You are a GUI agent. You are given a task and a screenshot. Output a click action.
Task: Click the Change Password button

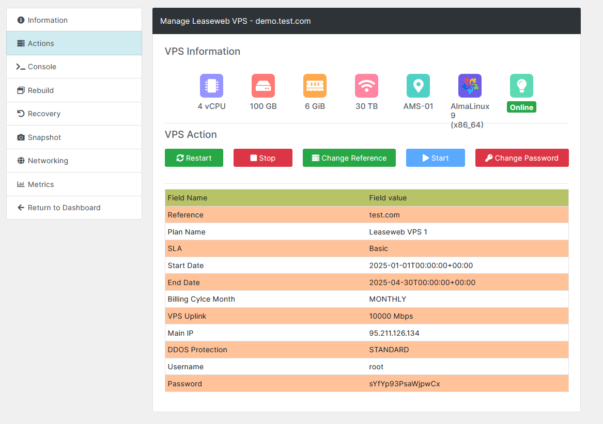tap(522, 158)
